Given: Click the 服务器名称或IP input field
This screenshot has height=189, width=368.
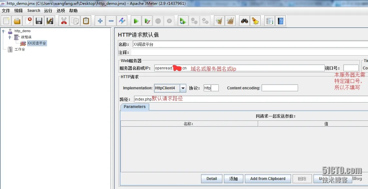Looking at the screenshot, I should tap(239, 68).
